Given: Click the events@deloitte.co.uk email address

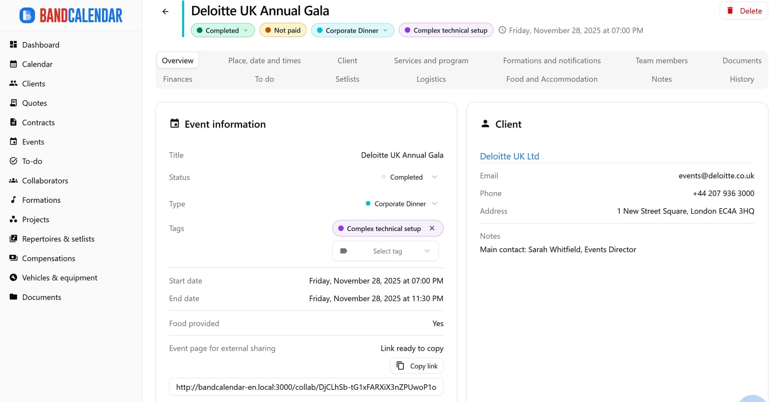Looking at the screenshot, I should (x=716, y=176).
